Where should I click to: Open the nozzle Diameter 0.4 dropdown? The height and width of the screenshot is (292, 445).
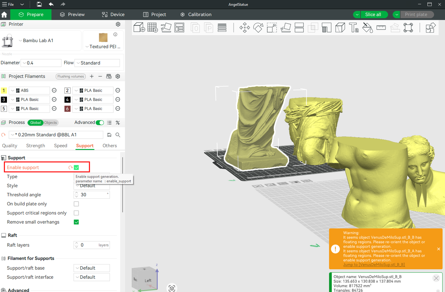[41, 63]
